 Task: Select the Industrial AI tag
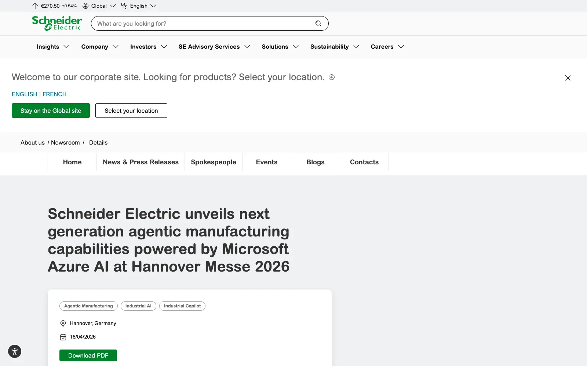(x=138, y=306)
